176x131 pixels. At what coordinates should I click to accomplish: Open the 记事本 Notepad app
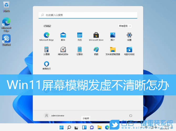click(80, 51)
